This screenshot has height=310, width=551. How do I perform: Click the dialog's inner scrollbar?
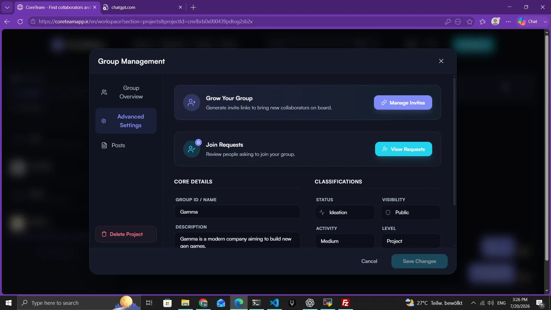(454, 142)
